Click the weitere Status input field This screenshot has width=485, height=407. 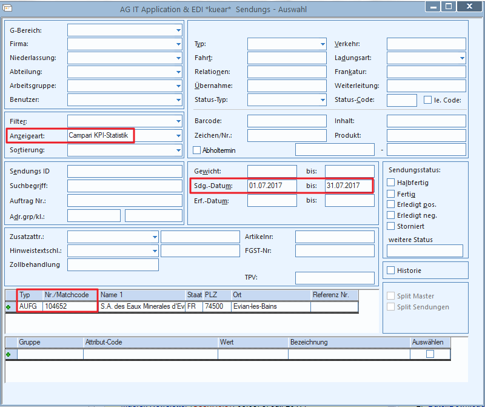(425, 251)
